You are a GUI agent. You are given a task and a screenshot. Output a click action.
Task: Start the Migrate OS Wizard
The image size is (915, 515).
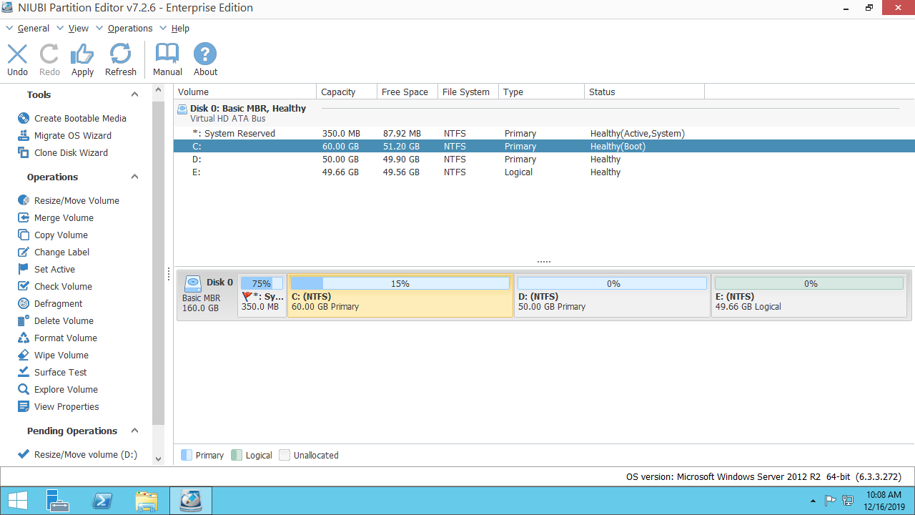pos(72,135)
